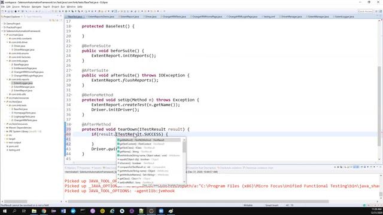
Task: Choose isSuccess() from content assist popup
Action: click(x=149, y=163)
